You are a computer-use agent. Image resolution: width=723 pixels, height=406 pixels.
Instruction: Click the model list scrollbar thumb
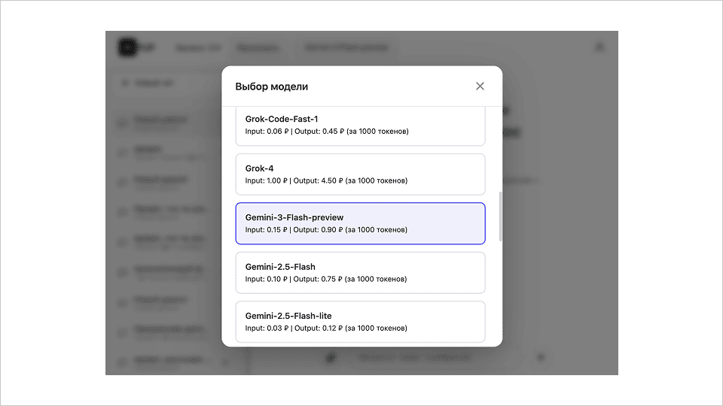point(500,217)
